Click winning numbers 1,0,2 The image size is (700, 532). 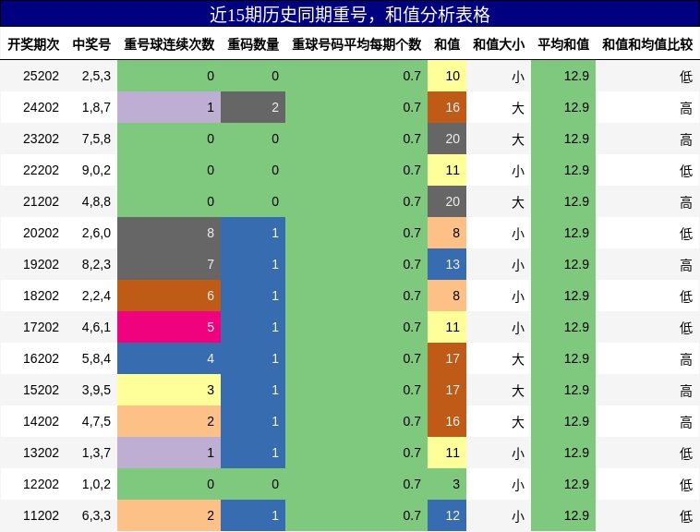pos(96,484)
